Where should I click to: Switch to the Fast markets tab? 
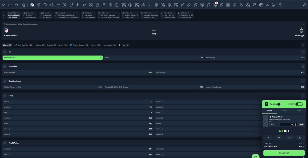point(124,45)
